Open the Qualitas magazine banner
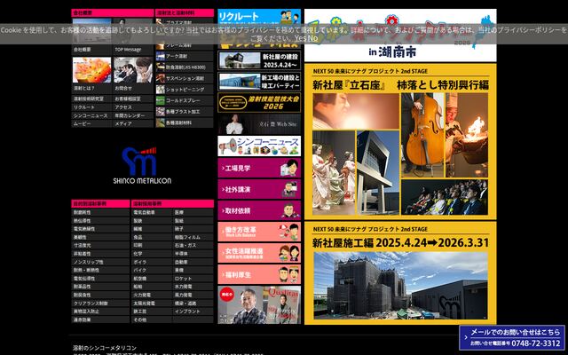Image resolution: width=568 pixels, height=355 pixels. (259, 305)
